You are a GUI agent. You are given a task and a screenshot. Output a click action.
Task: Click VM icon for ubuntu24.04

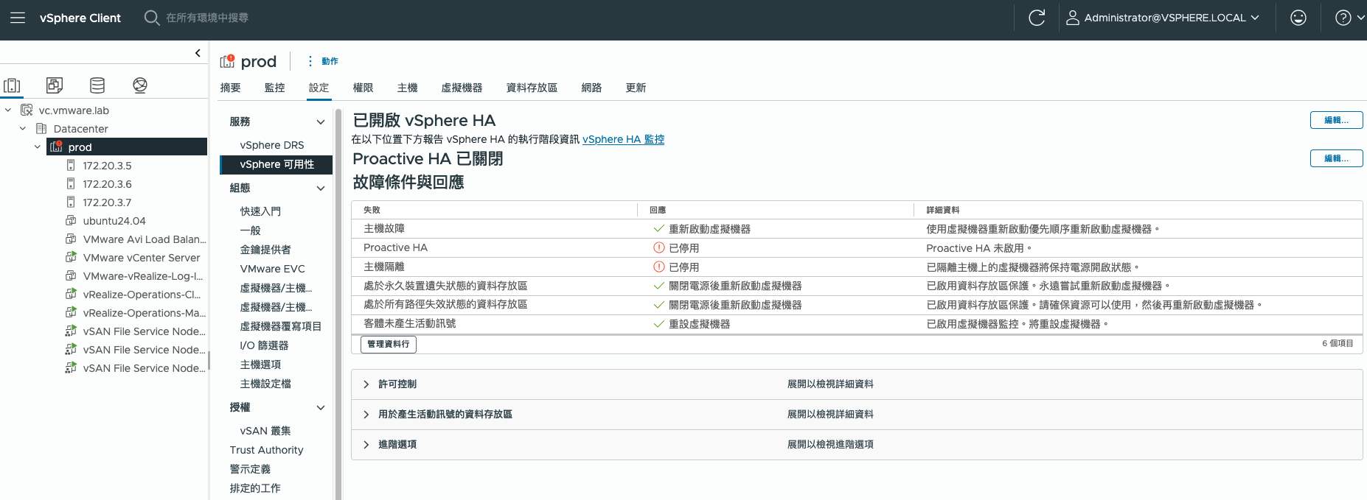pos(71,221)
